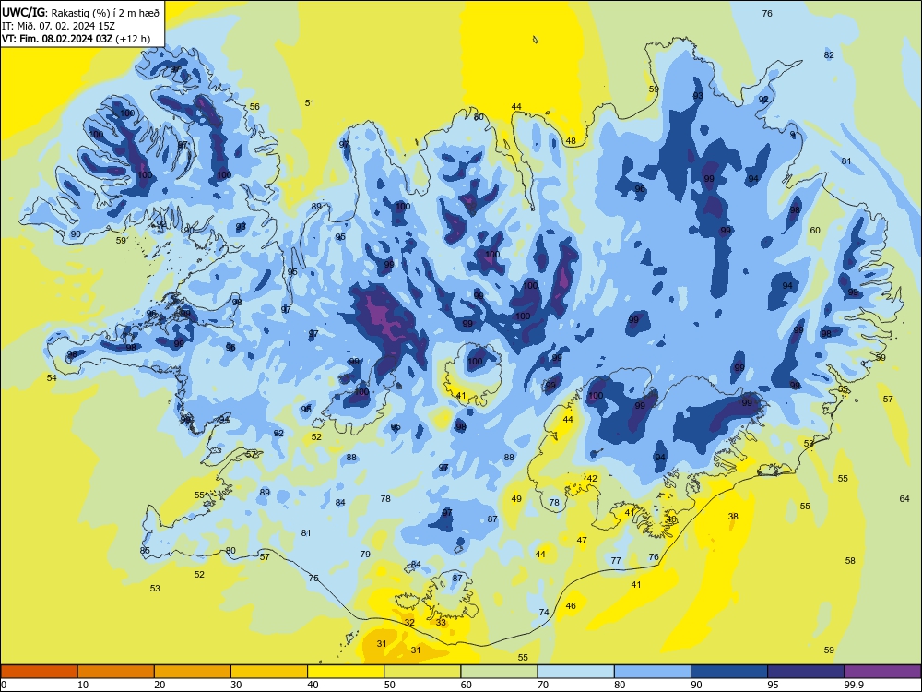Image resolution: width=922 pixels, height=692 pixels.
Task: Pick the 20–30 amber legend color band
Action: coord(193,672)
